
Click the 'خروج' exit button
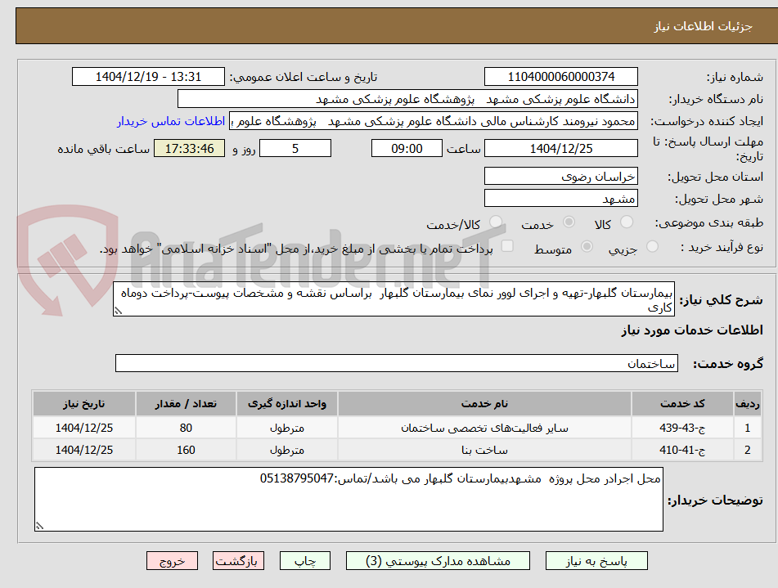pyautogui.click(x=172, y=561)
